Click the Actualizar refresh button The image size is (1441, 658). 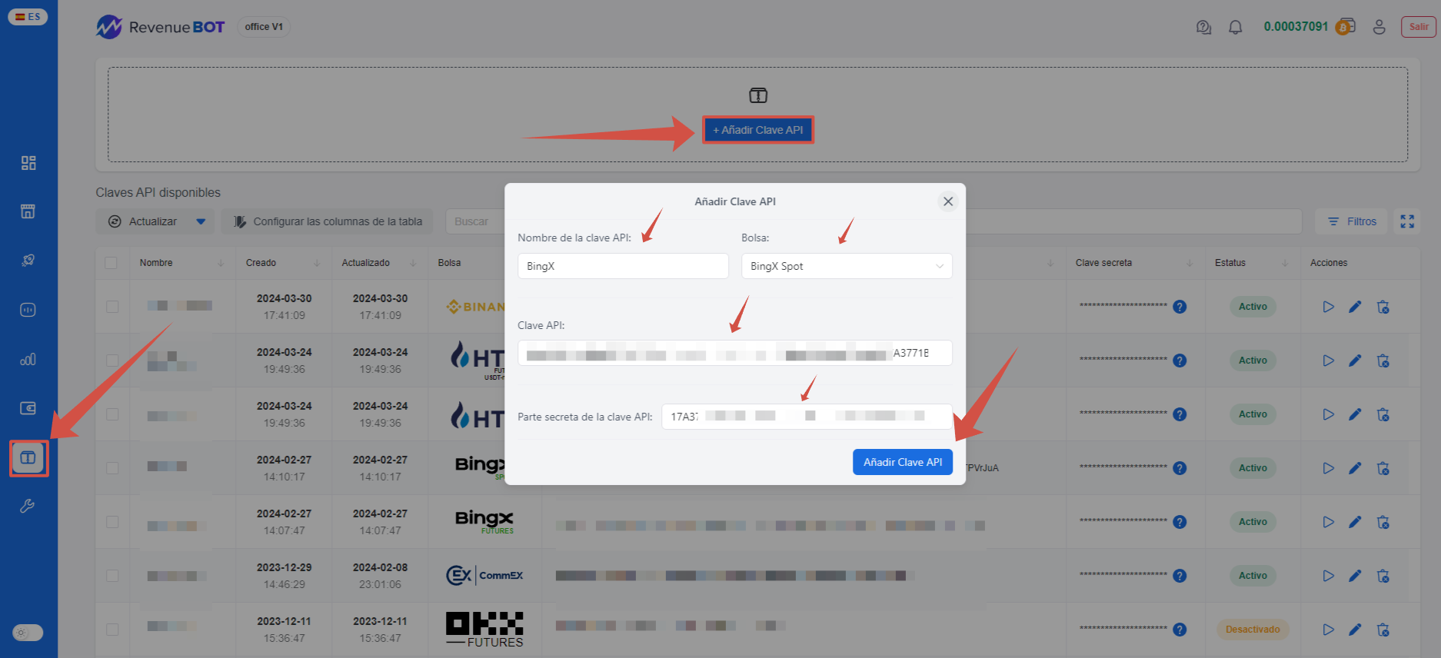pyautogui.click(x=144, y=221)
